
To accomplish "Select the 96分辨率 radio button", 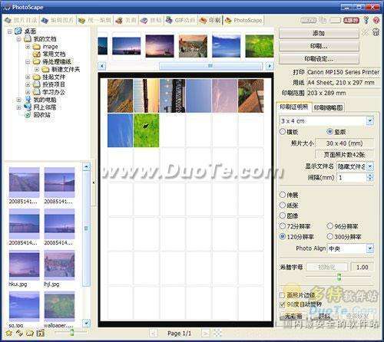I will 330,226.
